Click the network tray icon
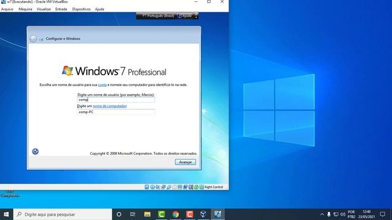This screenshot has width=392, height=220. 336,215
